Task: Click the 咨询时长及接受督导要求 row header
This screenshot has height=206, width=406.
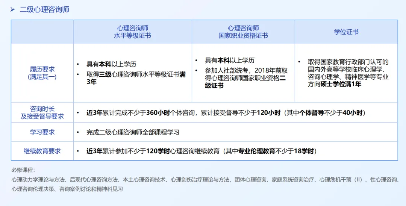Action: (x=42, y=113)
